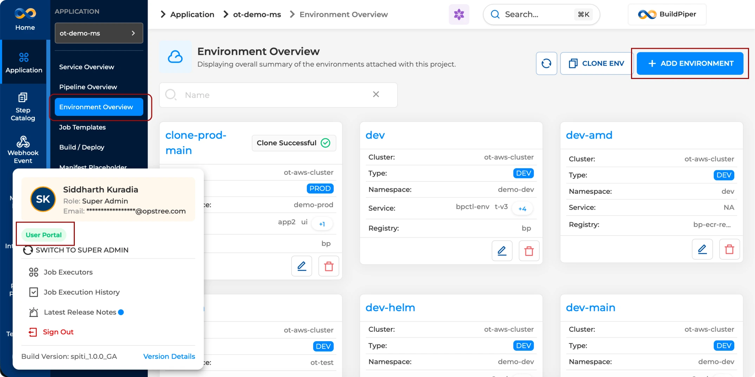
Task: Open Home via BuildPiper logo
Action: (x=25, y=19)
